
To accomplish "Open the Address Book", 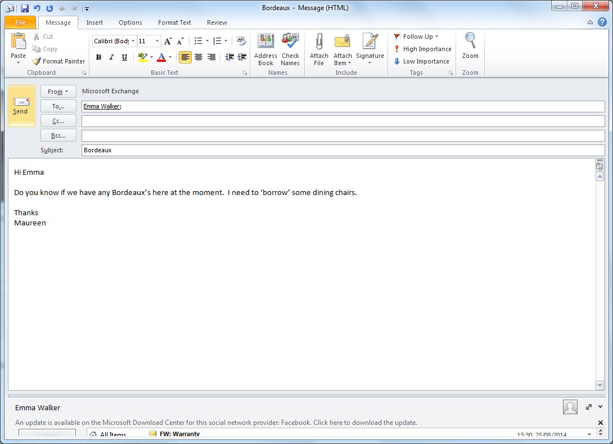I will click(x=265, y=49).
